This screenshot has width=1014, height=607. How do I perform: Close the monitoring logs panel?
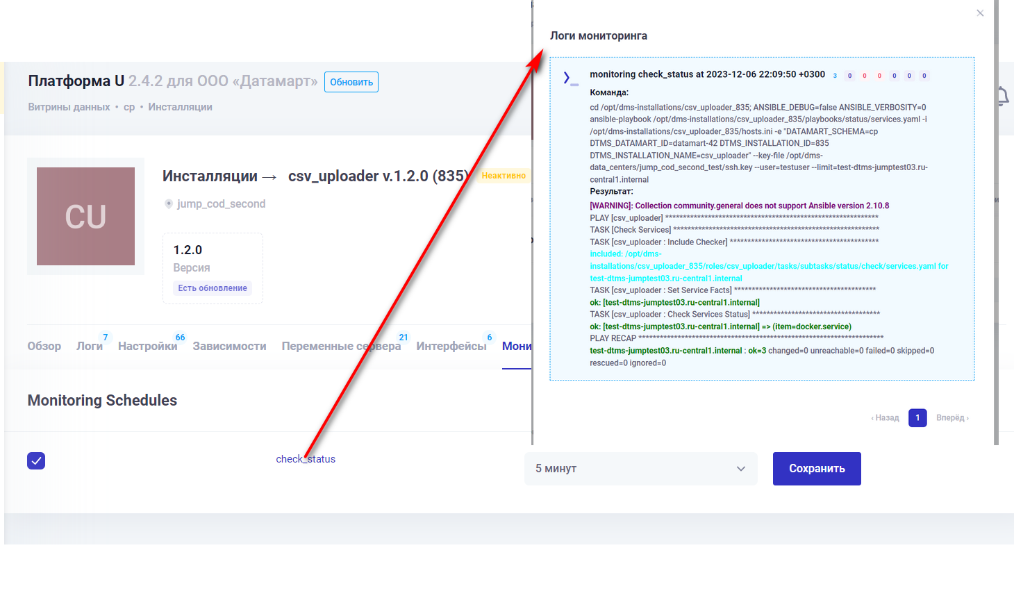980,13
